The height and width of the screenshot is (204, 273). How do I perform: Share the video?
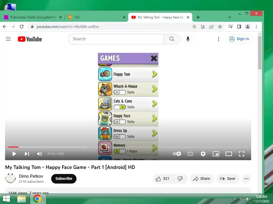click(202, 179)
